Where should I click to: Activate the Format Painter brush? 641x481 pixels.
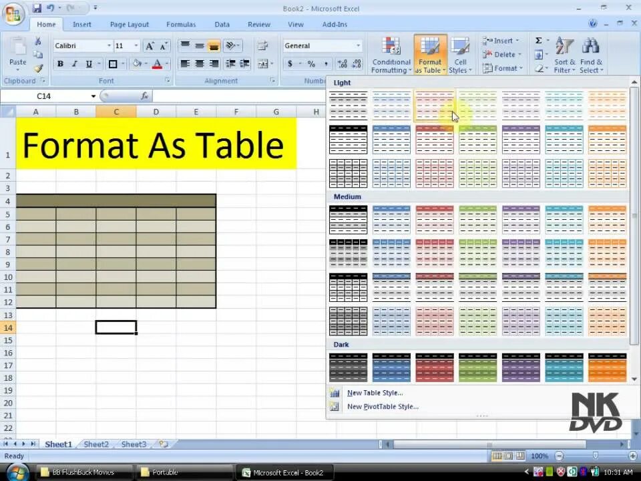(38, 68)
